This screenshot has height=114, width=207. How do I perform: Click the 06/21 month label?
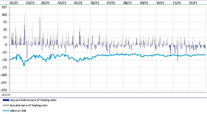coord(95,3)
